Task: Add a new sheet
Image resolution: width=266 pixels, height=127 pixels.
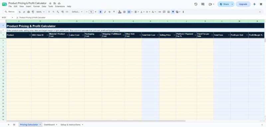Action: coord(9,125)
